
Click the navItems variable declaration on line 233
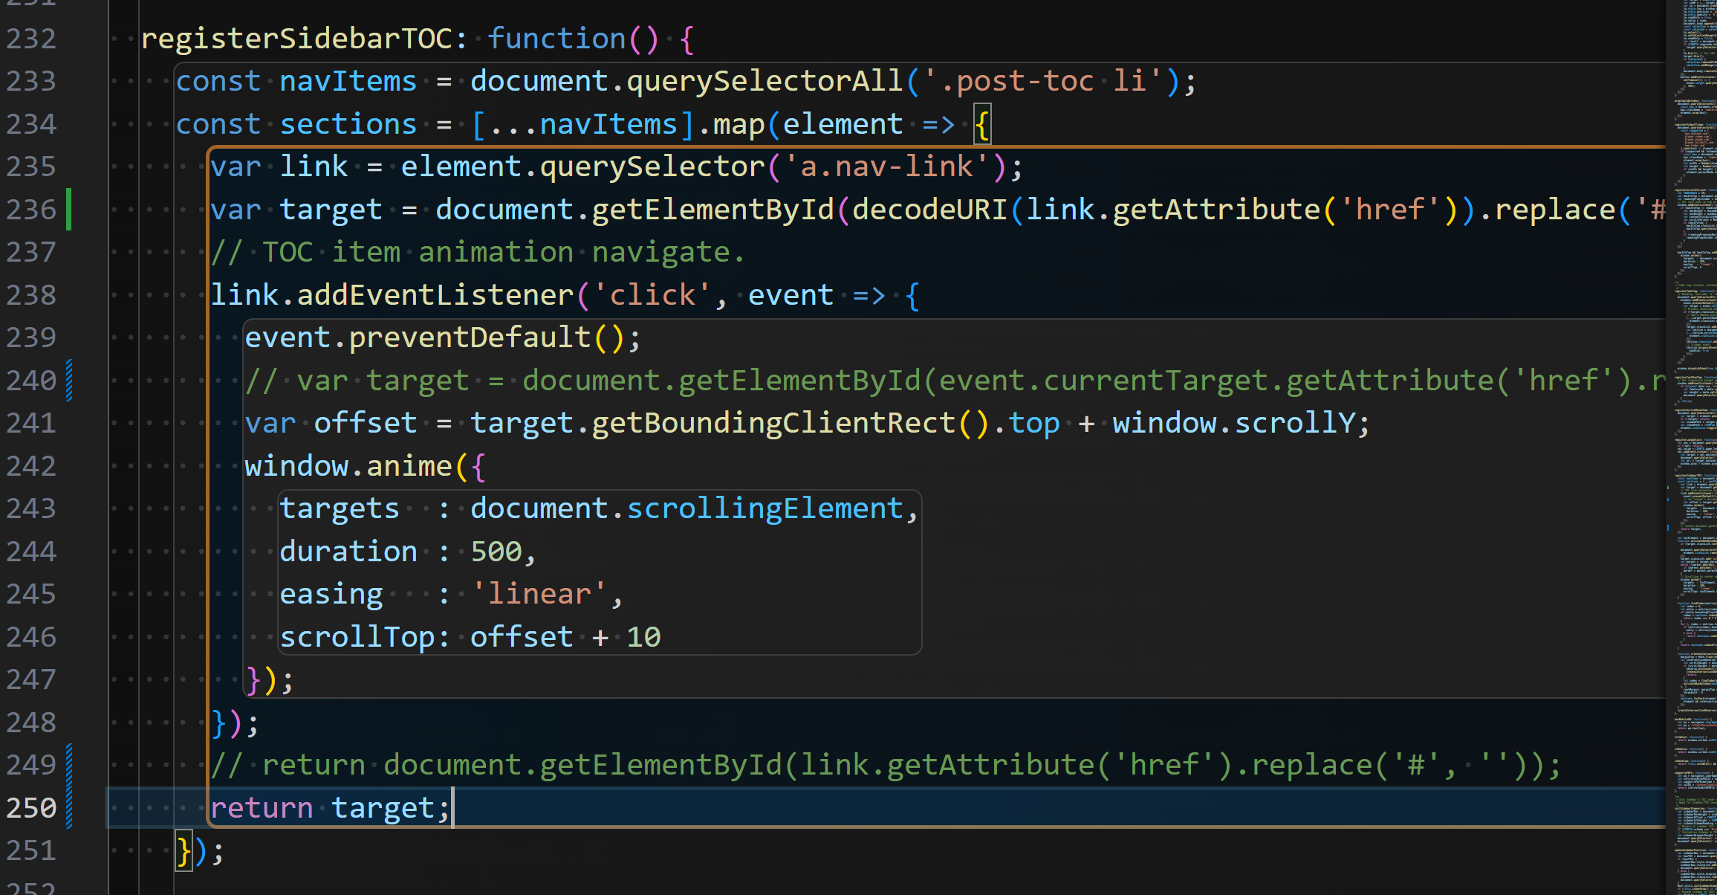pyautogui.click(x=348, y=81)
